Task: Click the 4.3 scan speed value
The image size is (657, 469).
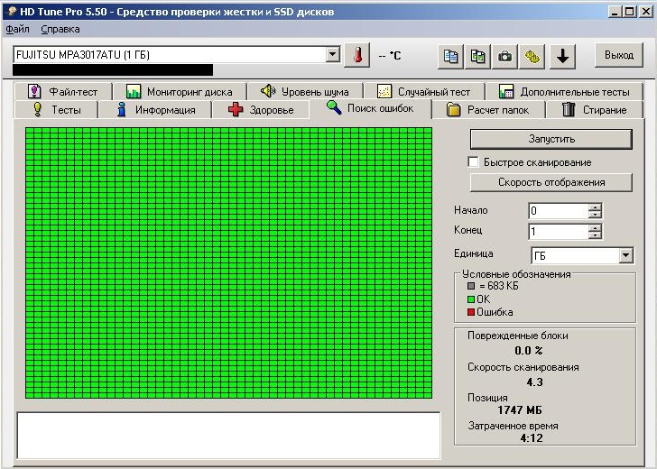Action: pyautogui.click(x=534, y=382)
